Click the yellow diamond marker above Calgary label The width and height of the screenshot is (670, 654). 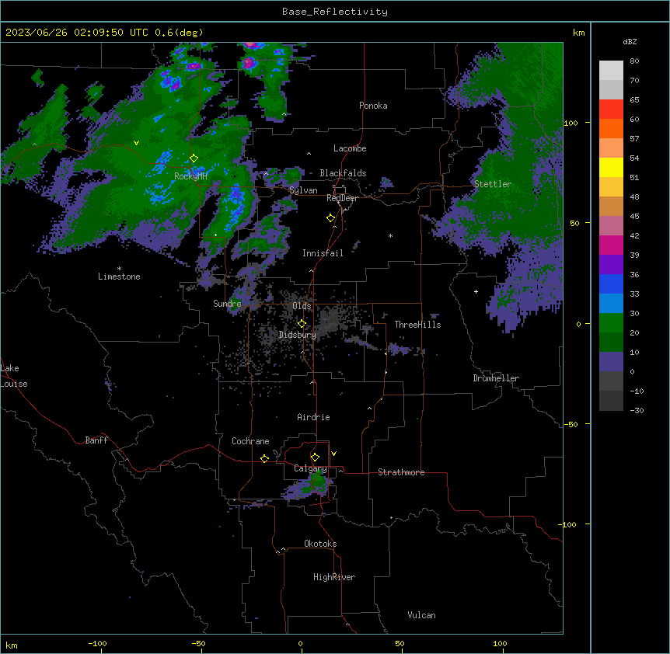(315, 457)
